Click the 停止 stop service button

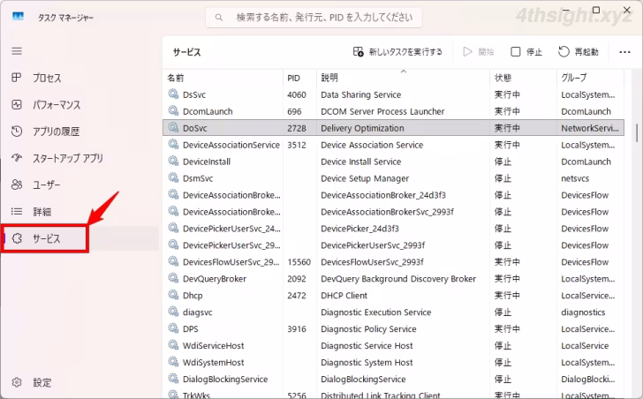click(526, 52)
